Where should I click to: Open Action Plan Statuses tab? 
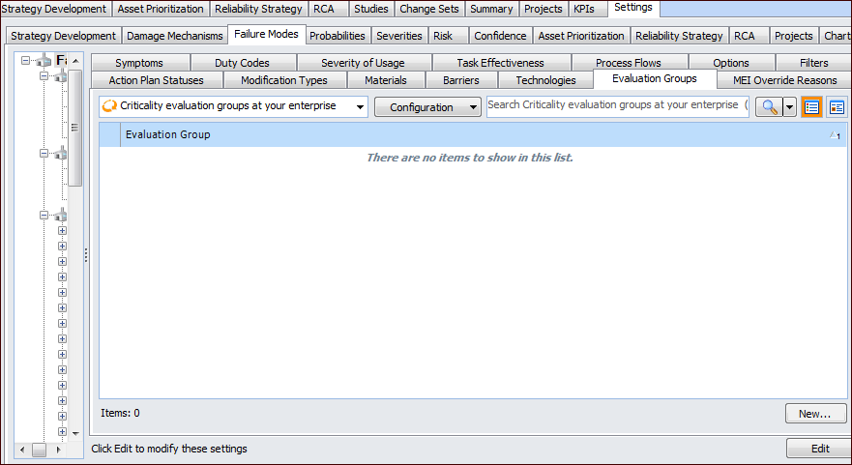click(157, 80)
